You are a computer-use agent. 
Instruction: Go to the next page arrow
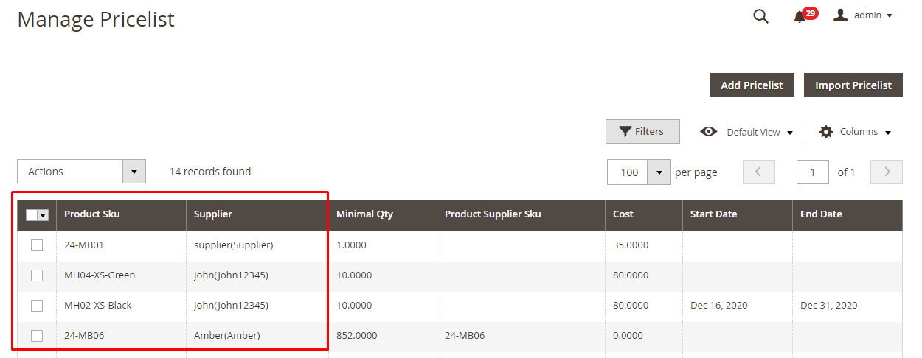pyautogui.click(x=887, y=172)
